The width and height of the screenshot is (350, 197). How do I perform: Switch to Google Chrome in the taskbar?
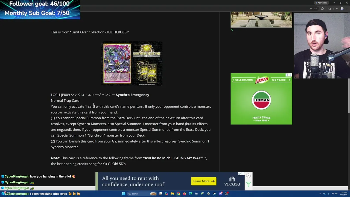[178, 194]
